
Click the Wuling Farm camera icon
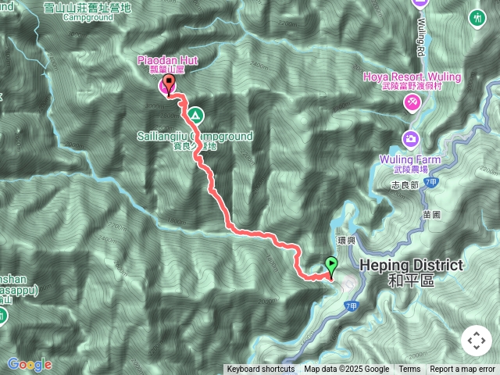pyautogui.click(x=411, y=139)
